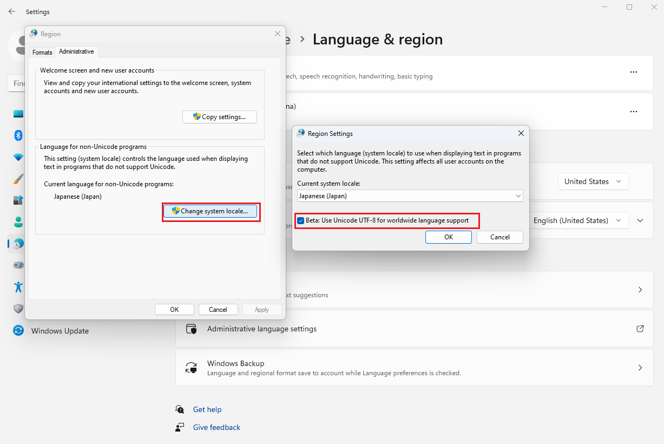This screenshot has height=444, width=664.
Task: Open Administrative language settings row
Action: [x=415, y=329]
